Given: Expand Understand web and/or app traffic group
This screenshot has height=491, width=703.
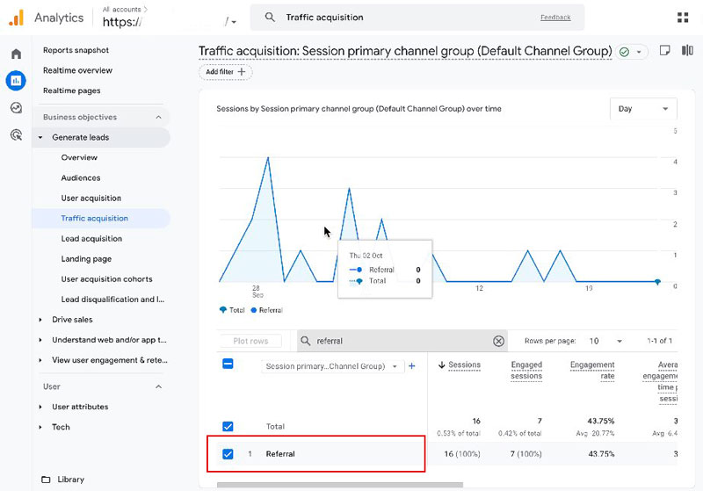Looking at the screenshot, I should [40, 340].
